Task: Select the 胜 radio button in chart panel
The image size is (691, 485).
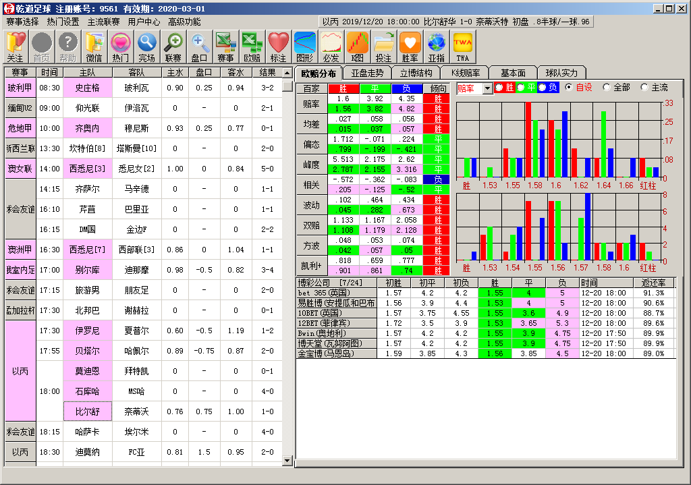Action: 499,87
